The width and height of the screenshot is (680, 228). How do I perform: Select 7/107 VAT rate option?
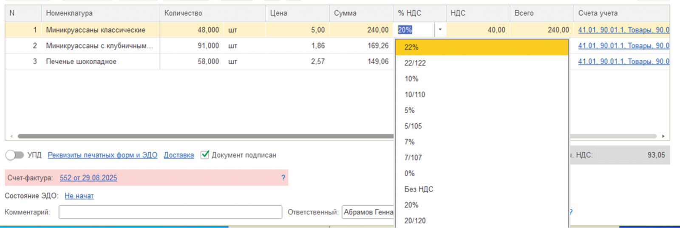(x=482, y=158)
